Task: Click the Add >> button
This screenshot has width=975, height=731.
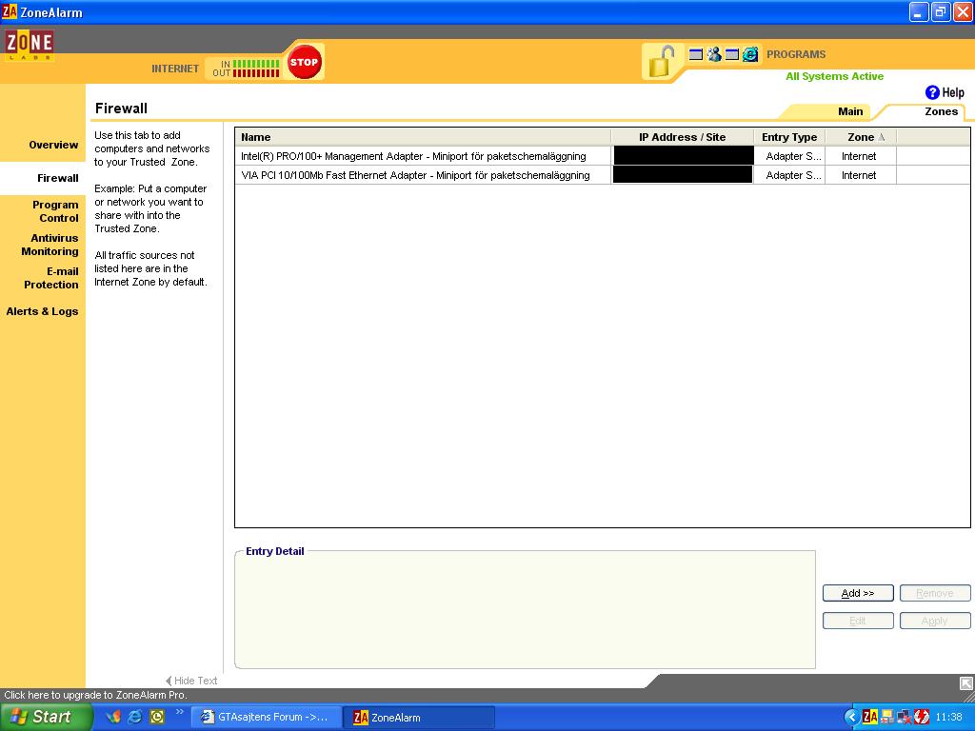Action: pyautogui.click(x=857, y=593)
